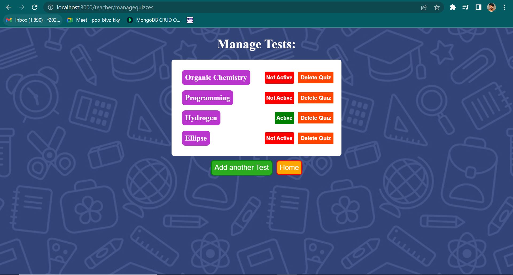The height and width of the screenshot is (275, 513).
Task: Toggle Programming Not Active status
Action: (279, 98)
